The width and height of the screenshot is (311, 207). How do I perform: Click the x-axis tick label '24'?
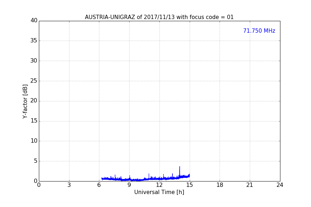[280, 185]
